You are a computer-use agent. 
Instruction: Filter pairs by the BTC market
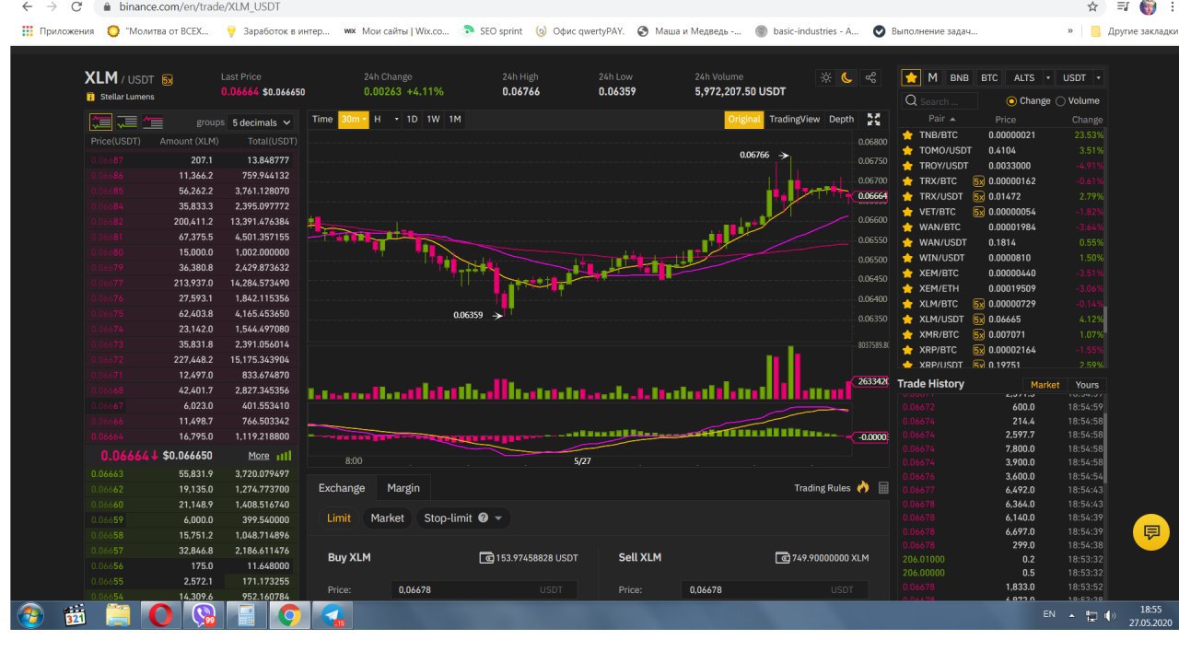(x=989, y=78)
